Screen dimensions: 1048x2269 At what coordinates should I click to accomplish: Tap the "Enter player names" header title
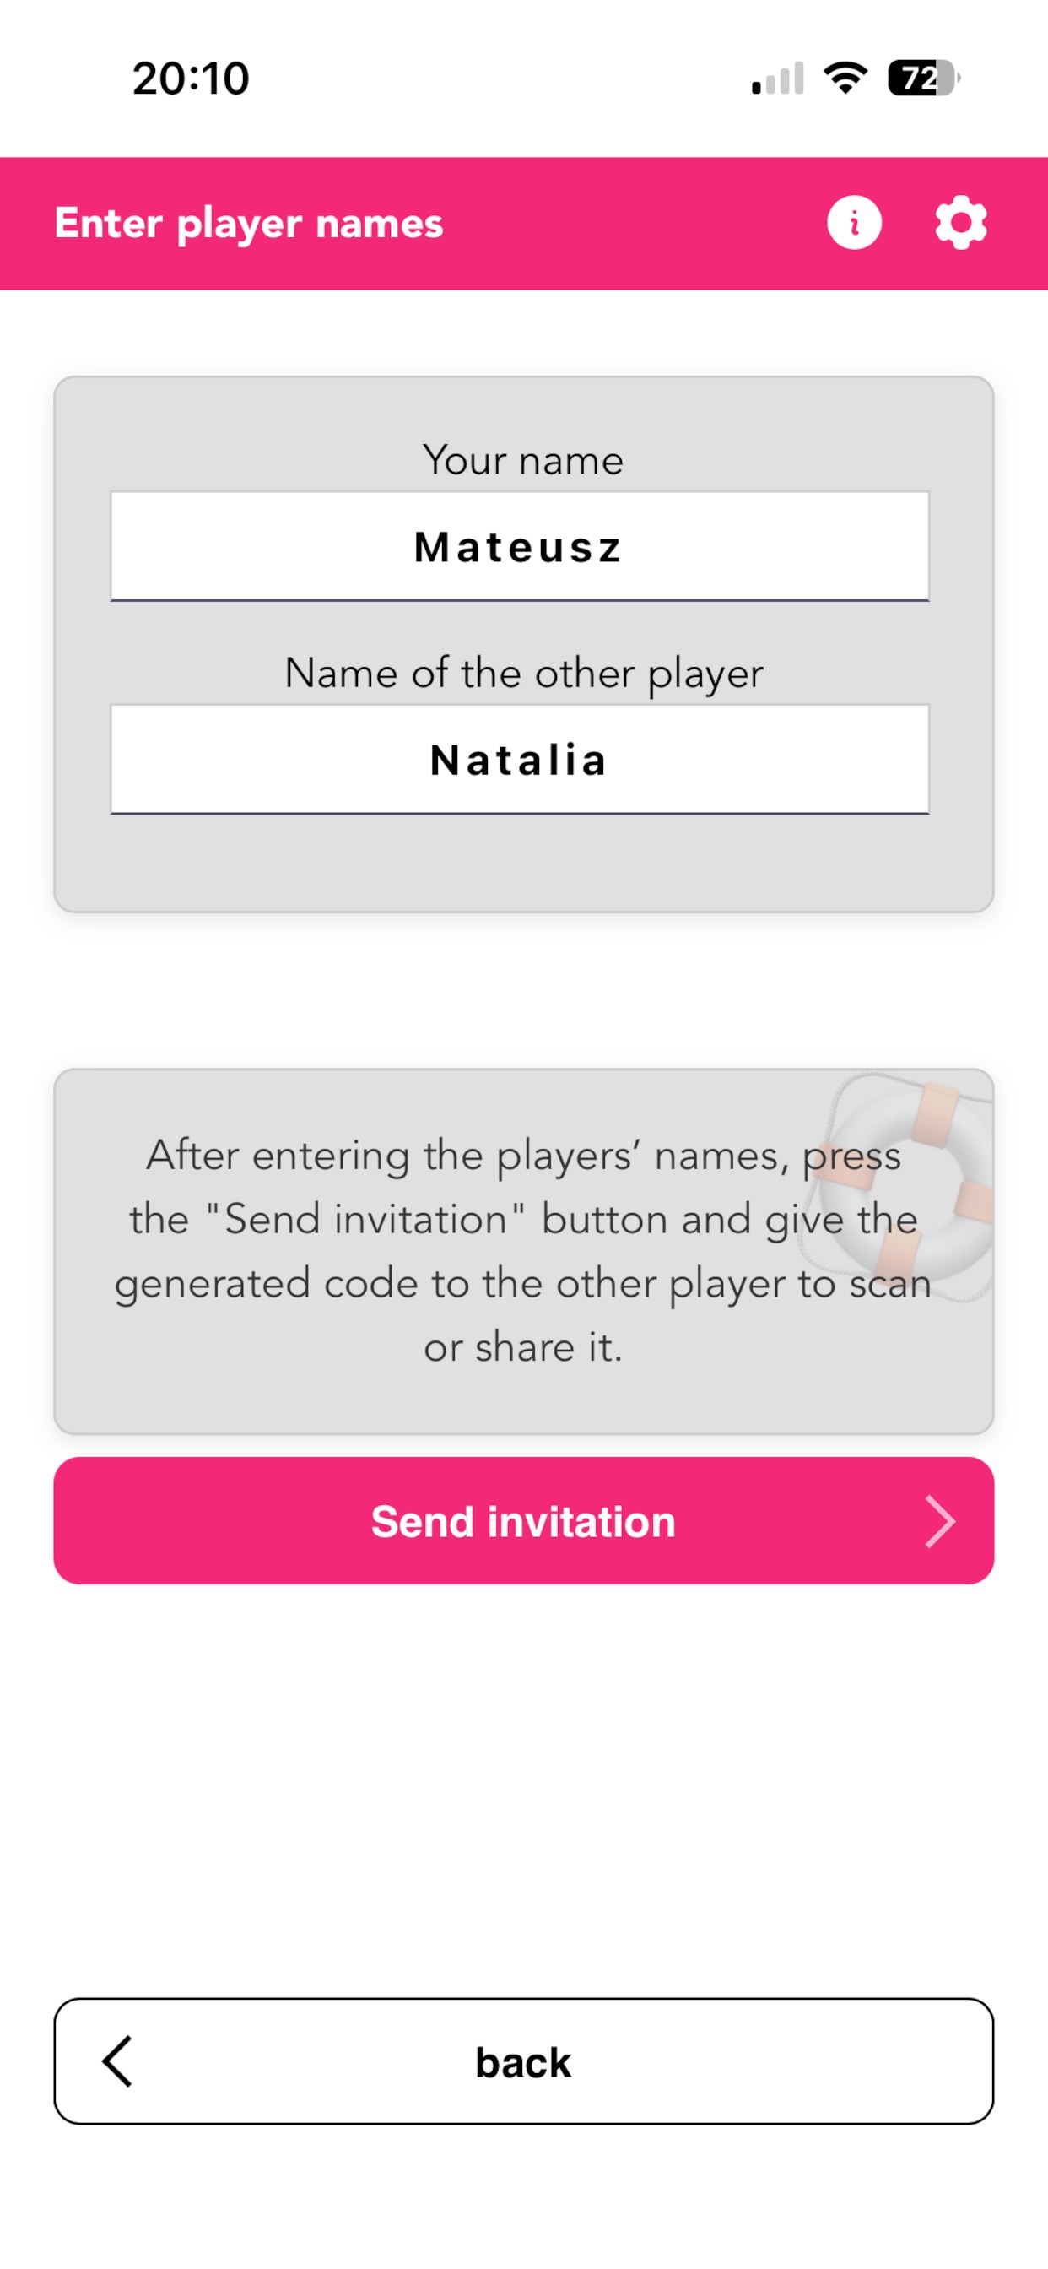point(248,224)
